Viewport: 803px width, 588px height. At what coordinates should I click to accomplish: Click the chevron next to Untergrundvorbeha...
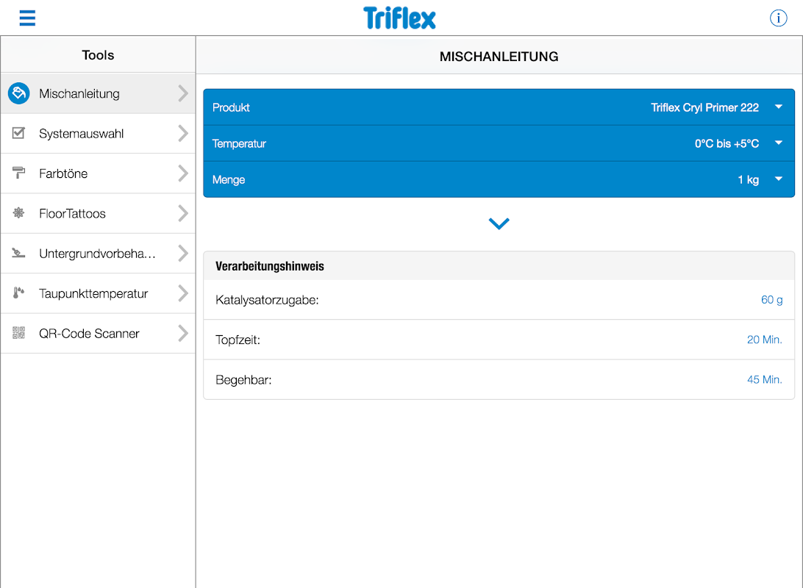coord(183,253)
